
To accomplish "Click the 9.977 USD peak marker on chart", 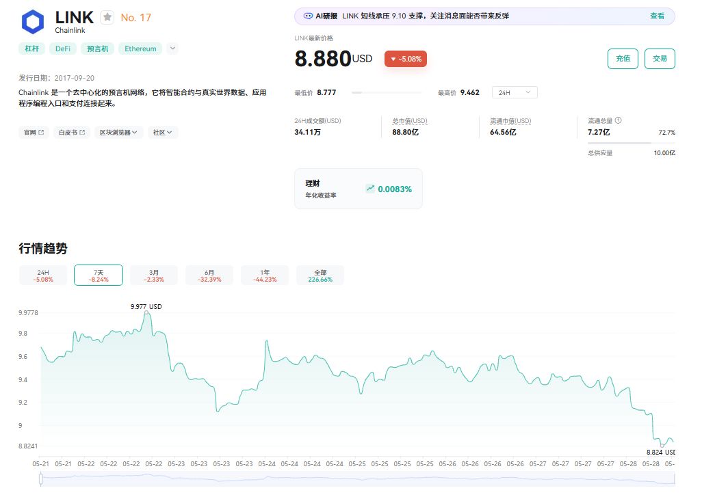I will click(x=146, y=312).
